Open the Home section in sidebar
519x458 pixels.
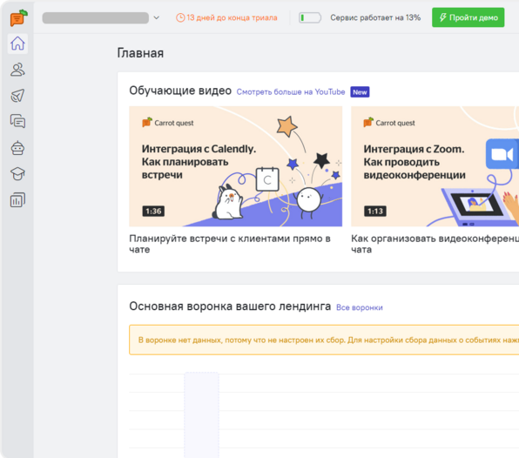coord(17,44)
